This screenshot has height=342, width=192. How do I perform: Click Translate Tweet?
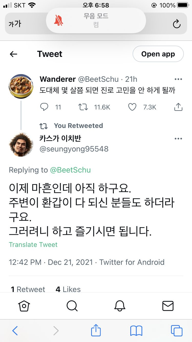33,244
